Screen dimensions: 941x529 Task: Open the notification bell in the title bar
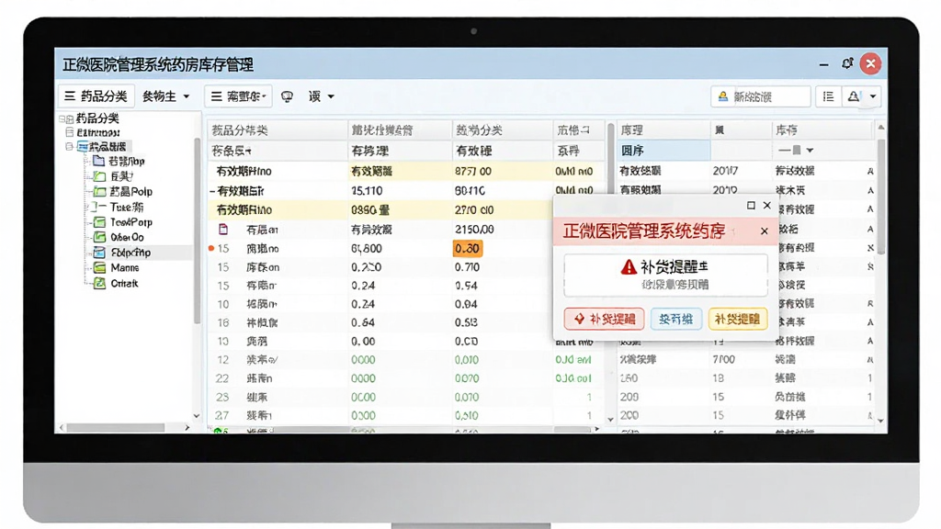[846, 63]
